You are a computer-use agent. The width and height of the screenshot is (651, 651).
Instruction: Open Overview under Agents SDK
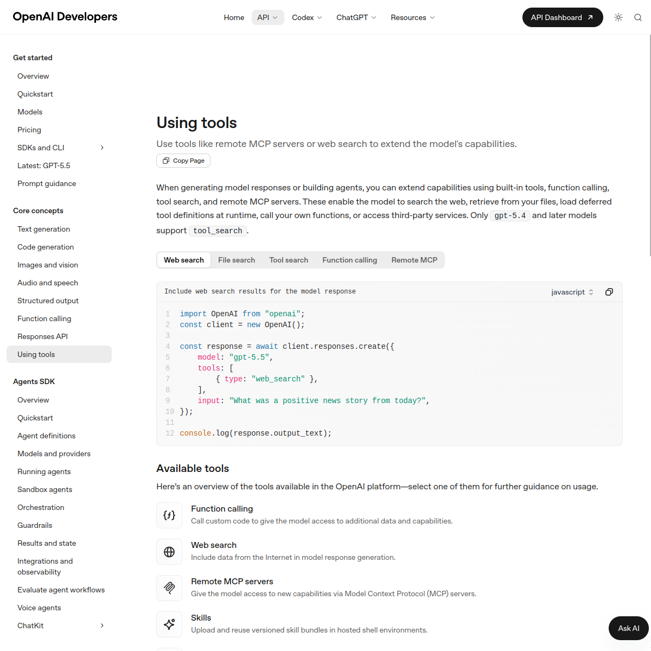[x=33, y=400]
